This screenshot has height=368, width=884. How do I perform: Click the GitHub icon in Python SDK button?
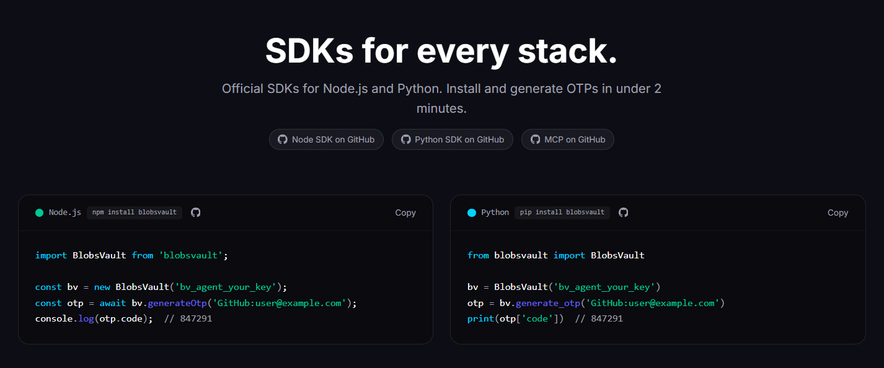tap(406, 139)
